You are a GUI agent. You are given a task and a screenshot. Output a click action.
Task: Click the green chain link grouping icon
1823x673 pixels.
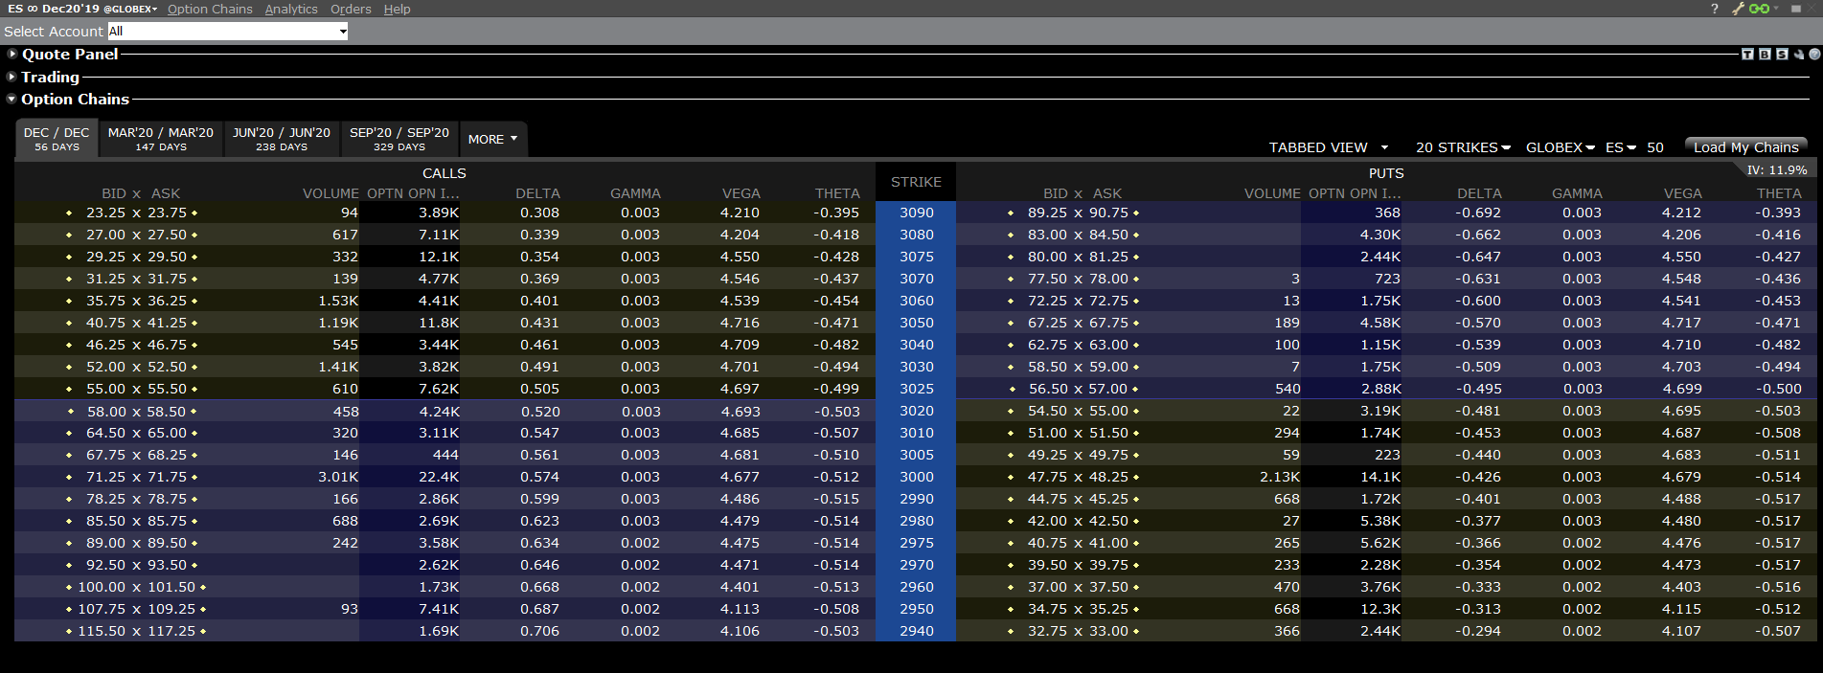[1759, 9]
